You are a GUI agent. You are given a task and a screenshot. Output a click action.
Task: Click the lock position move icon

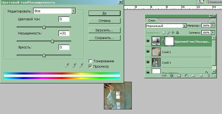[173, 33]
